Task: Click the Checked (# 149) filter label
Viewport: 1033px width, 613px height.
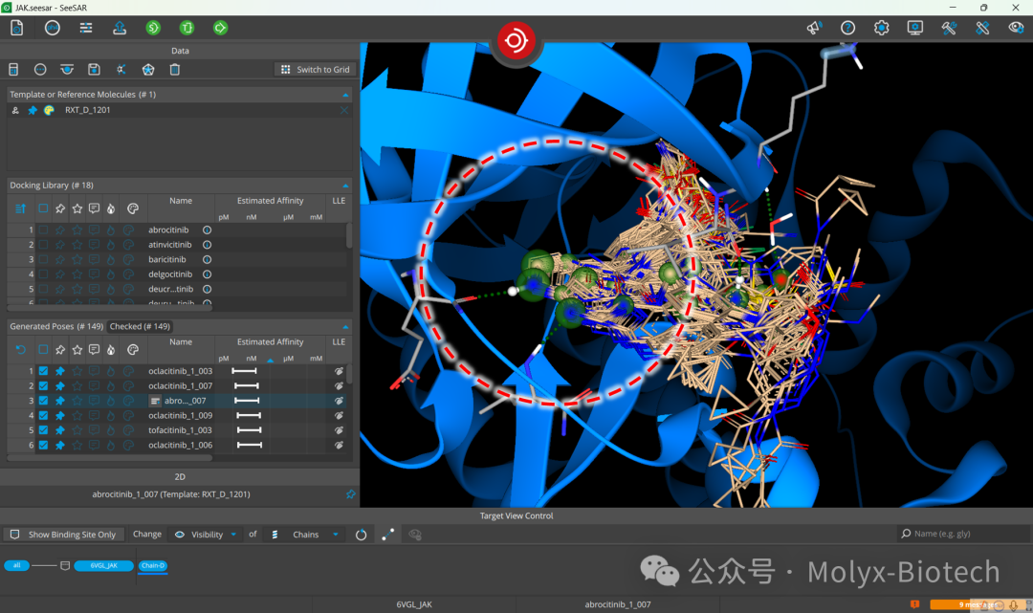Action: point(140,326)
